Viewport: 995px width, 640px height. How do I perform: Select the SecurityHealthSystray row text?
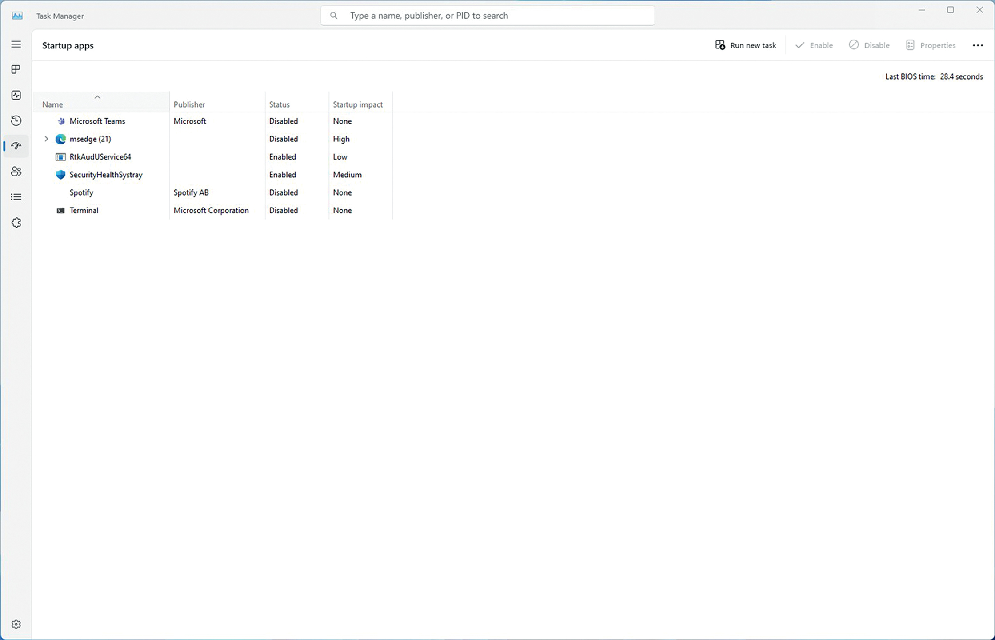(106, 175)
